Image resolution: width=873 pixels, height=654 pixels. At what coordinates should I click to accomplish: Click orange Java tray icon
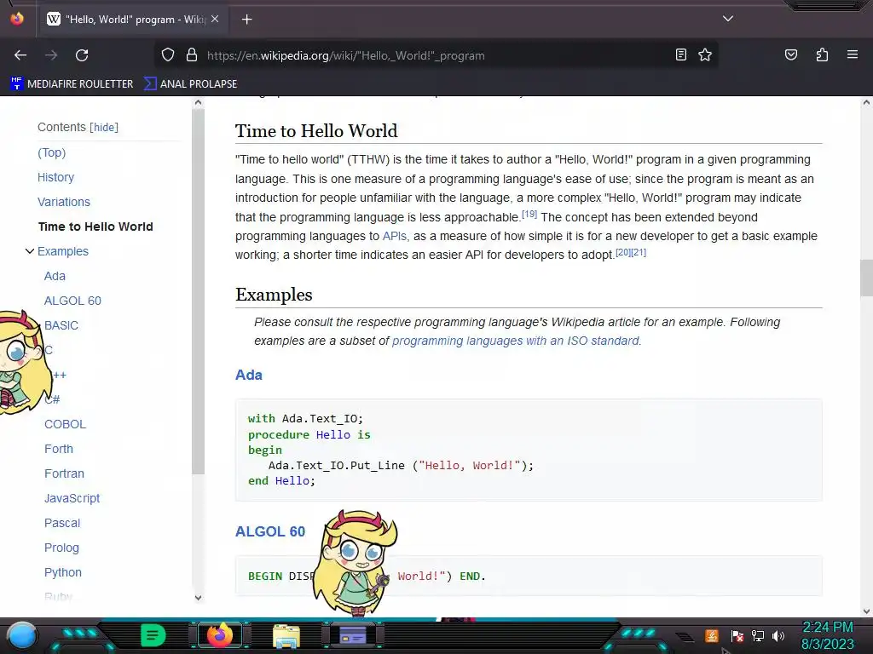712,635
